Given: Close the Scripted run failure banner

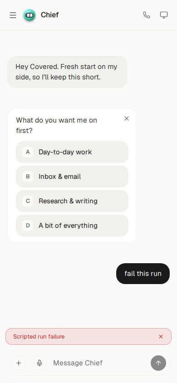Looking at the screenshot, I should pyautogui.click(x=161, y=337).
